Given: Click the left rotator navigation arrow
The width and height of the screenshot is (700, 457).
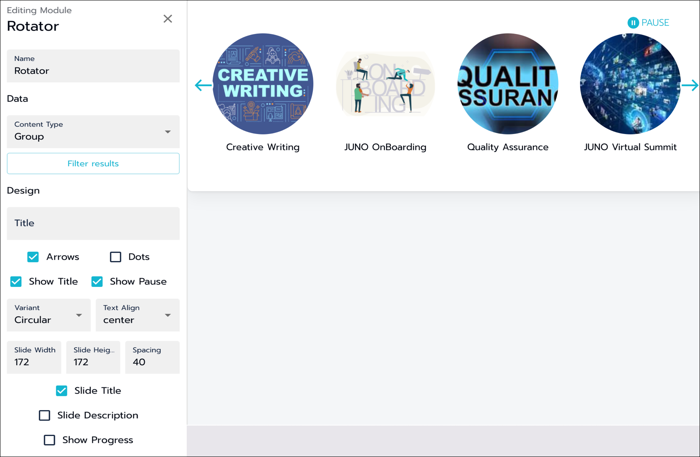Looking at the screenshot, I should [x=203, y=85].
